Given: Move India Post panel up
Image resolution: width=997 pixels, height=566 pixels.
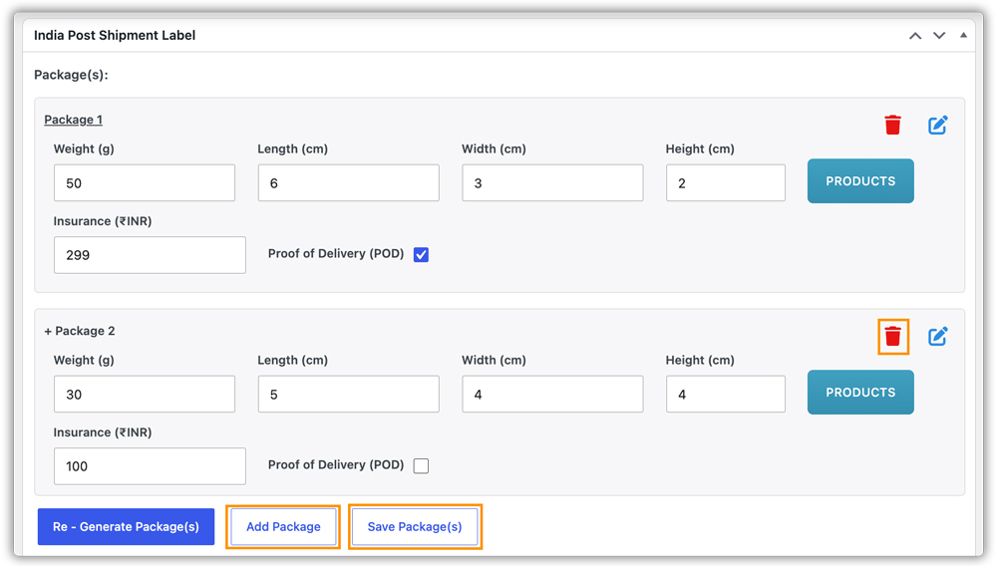Looking at the screenshot, I should (915, 36).
